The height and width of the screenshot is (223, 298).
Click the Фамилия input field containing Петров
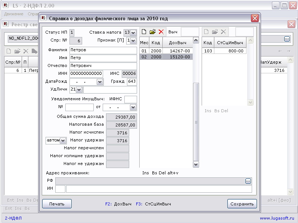pos(103,50)
